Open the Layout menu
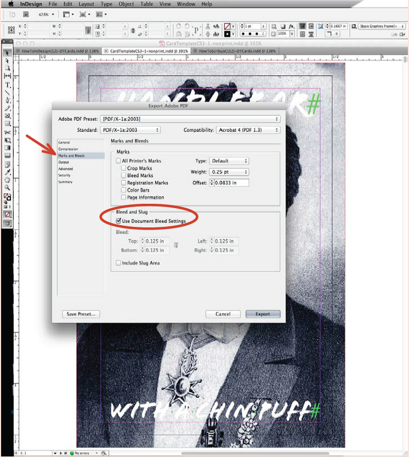Viewport: 409px width, 457px height. [x=86, y=4]
